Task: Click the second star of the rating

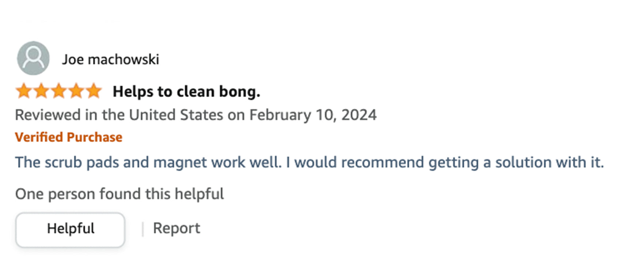Action: click(x=41, y=91)
